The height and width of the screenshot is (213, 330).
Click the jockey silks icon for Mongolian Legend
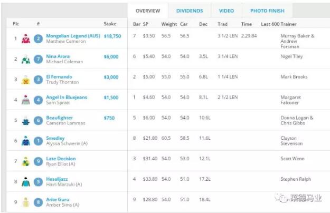[x=26, y=38]
